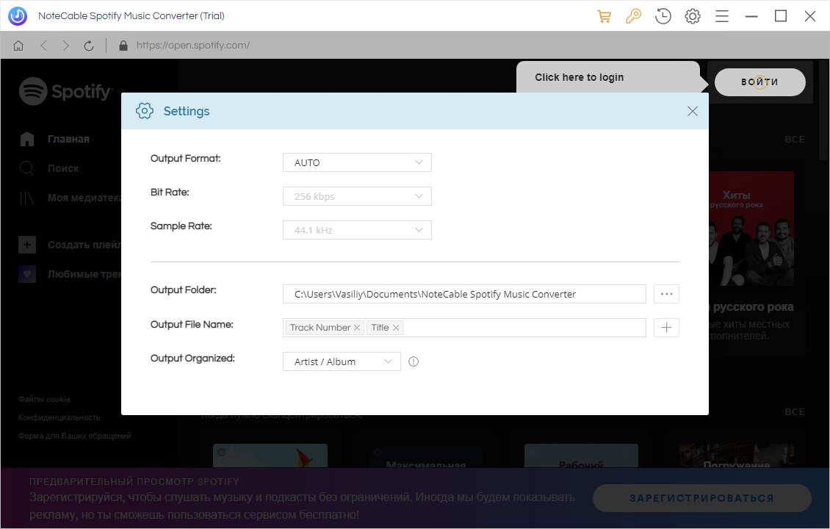Add a file name tag with plus button
830x529 pixels.
666,328
